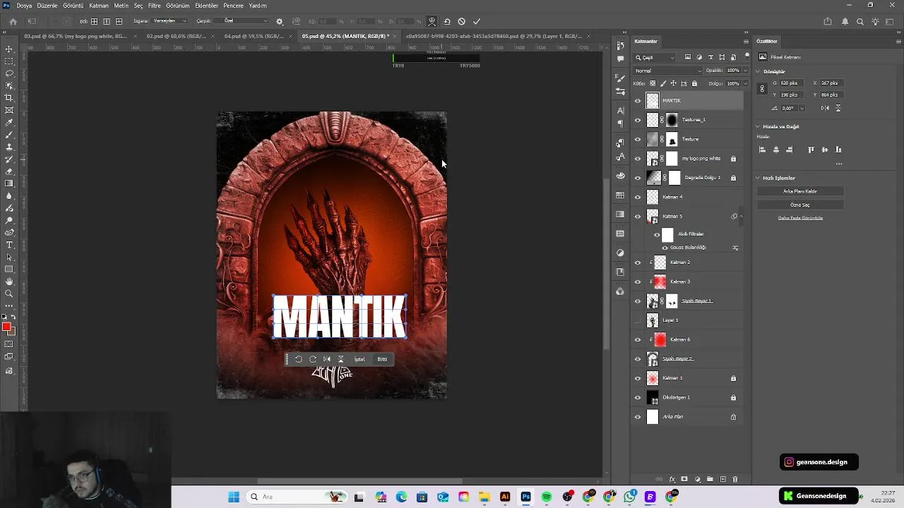This screenshot has width=904, height=508.
Task: Align top edges in Properties panel
Action: click(x=811, y=150)
